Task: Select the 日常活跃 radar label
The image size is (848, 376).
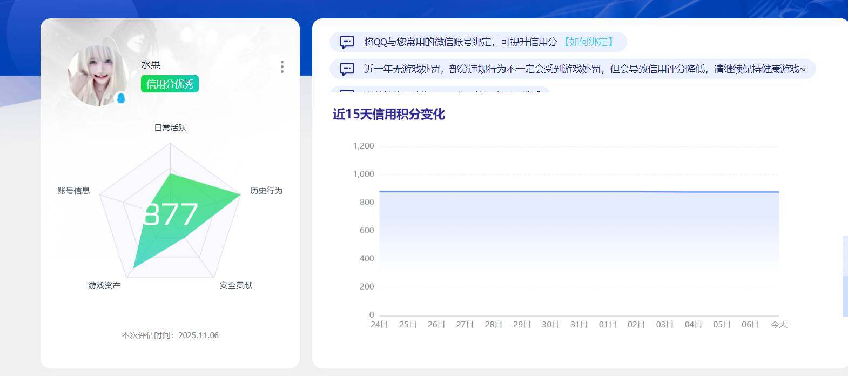Action: click(170, 127)
